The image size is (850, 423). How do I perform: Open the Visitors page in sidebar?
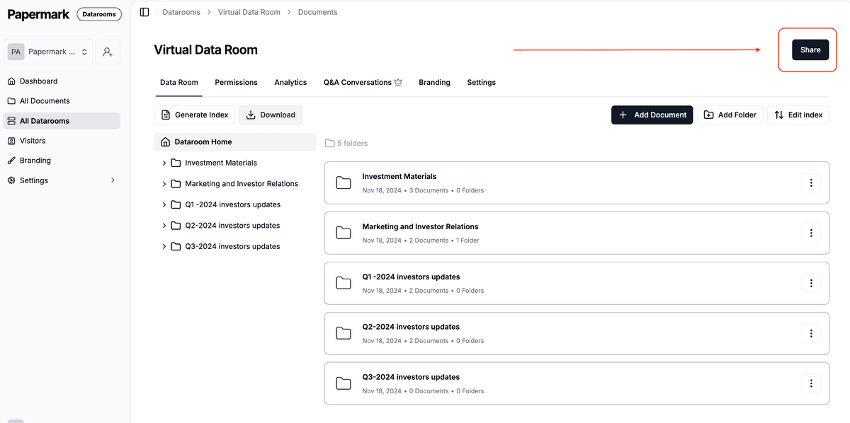click(x=33, y=141)
